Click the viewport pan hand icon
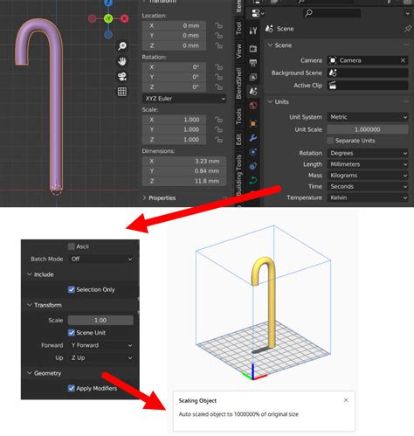The height and width of the screenshot is (436, 414). click(122, 61)
